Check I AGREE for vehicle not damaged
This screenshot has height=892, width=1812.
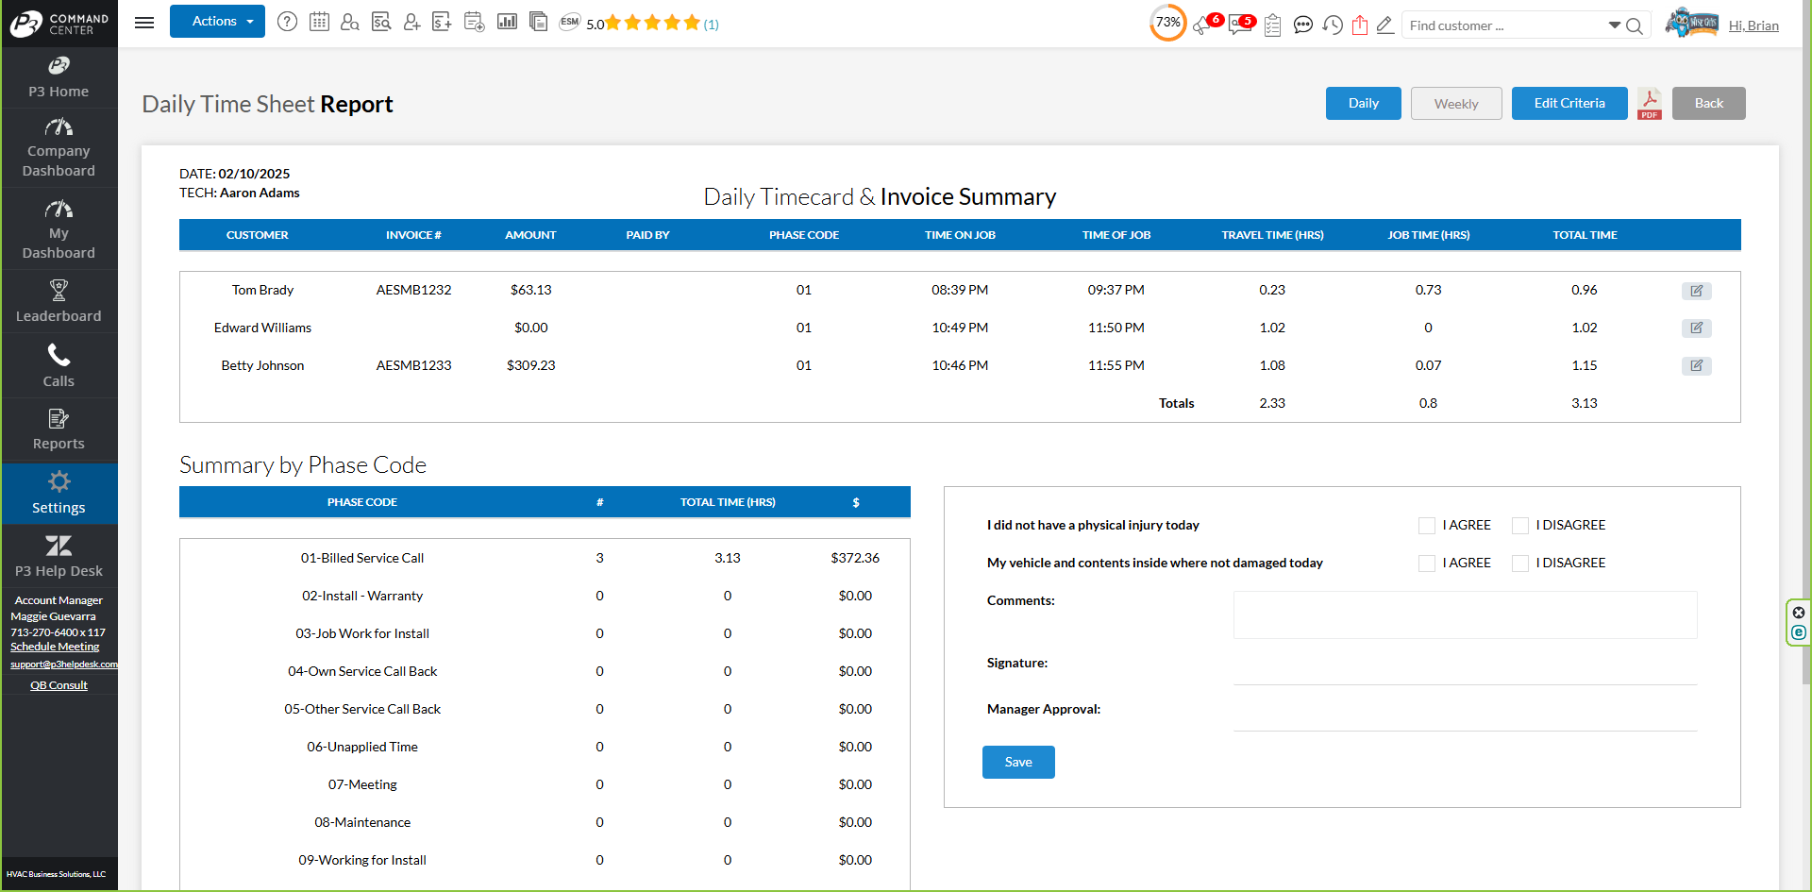(x=1426, y=564)
